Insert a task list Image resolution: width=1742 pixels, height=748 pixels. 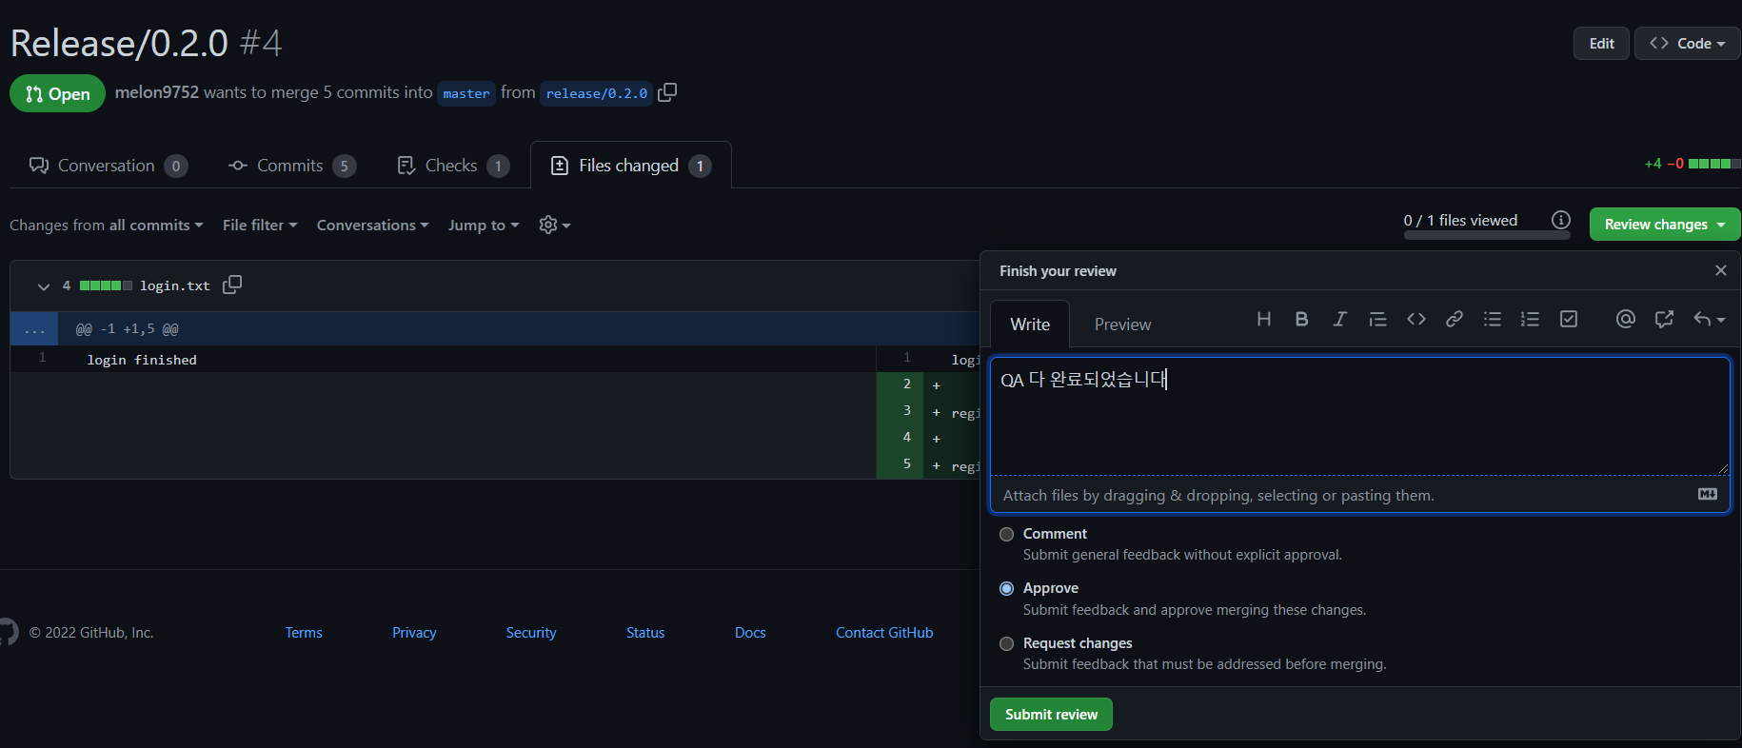[1569, 319]
